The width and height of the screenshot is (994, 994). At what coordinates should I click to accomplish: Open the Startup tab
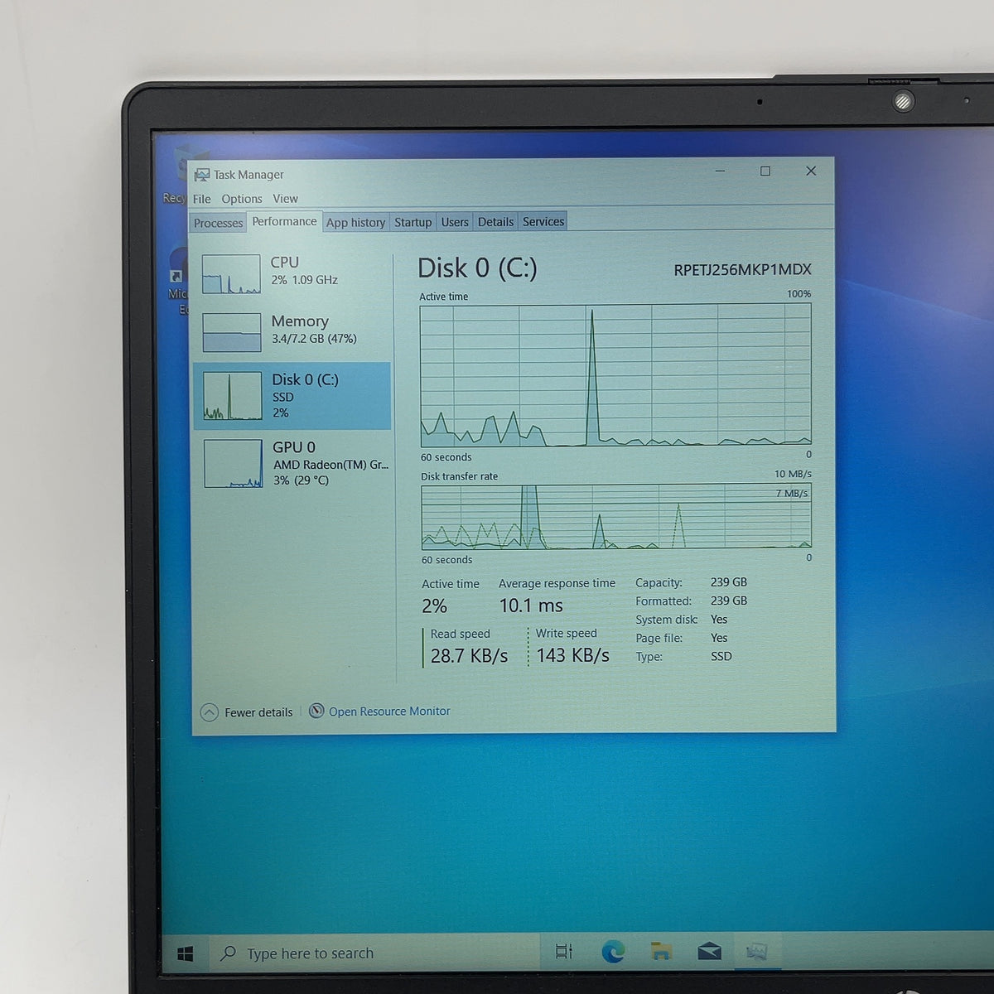point(413,222)
